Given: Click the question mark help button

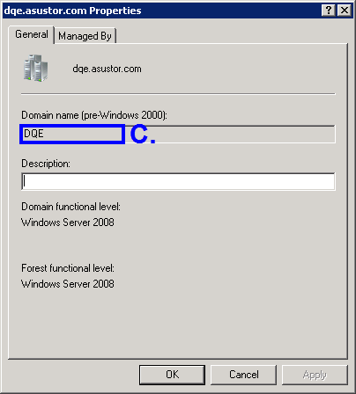Looking at the screenshot, I should click(329, 11).
